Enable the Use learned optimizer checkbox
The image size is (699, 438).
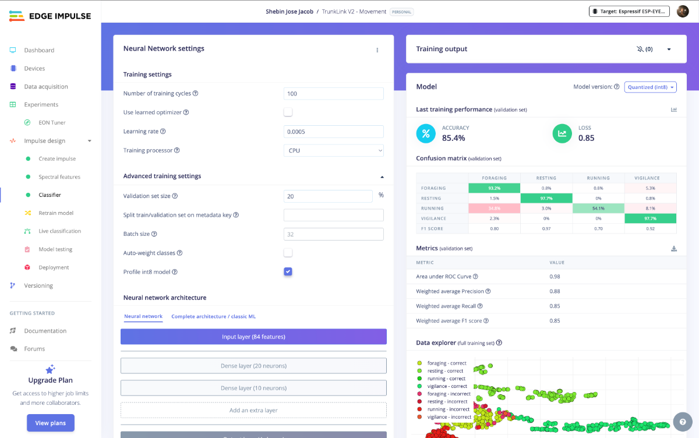tap(288, 112)
